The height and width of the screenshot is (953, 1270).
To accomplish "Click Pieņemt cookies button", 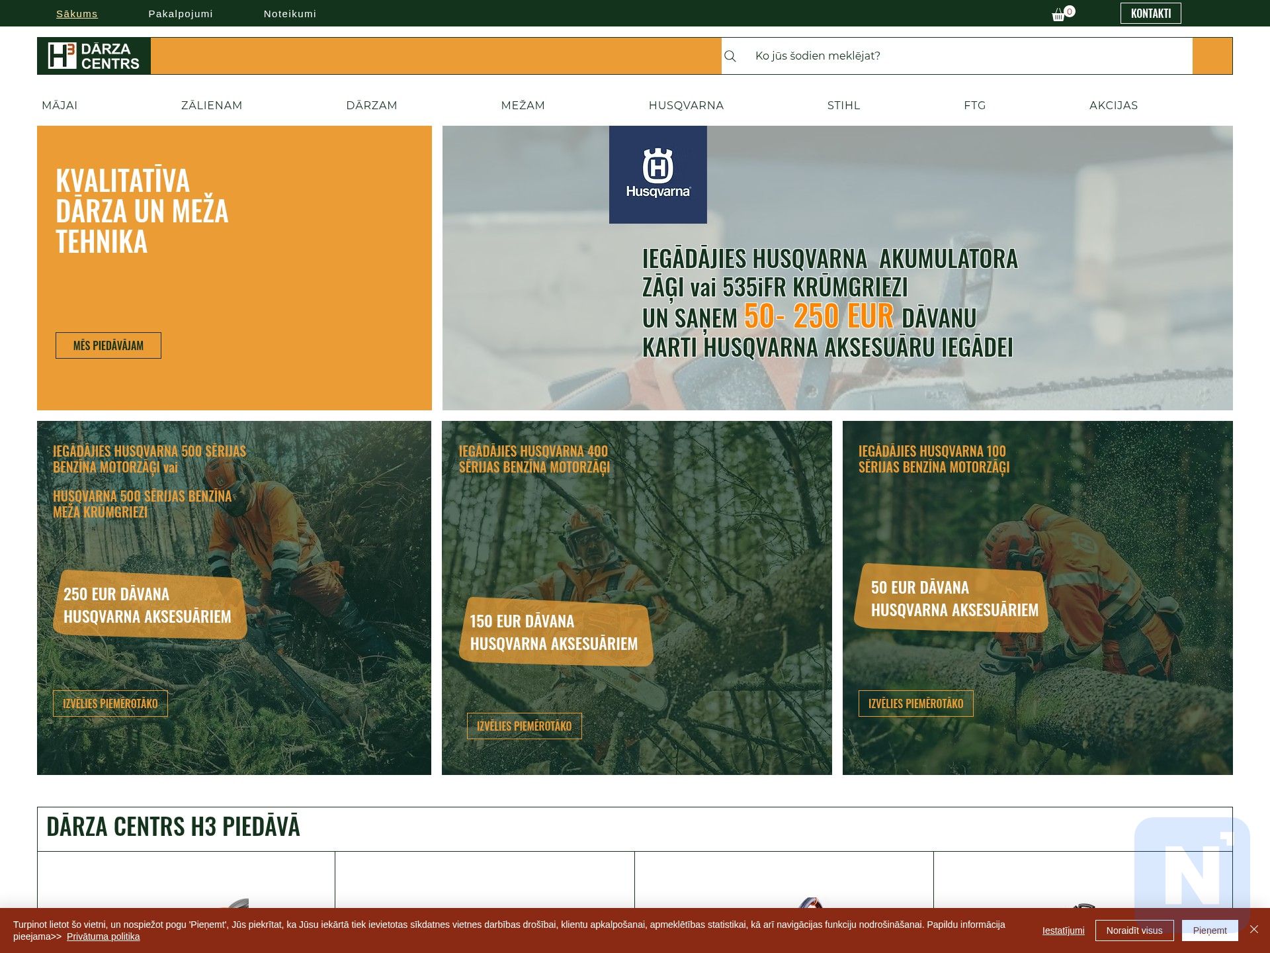I will [1210, 930].
